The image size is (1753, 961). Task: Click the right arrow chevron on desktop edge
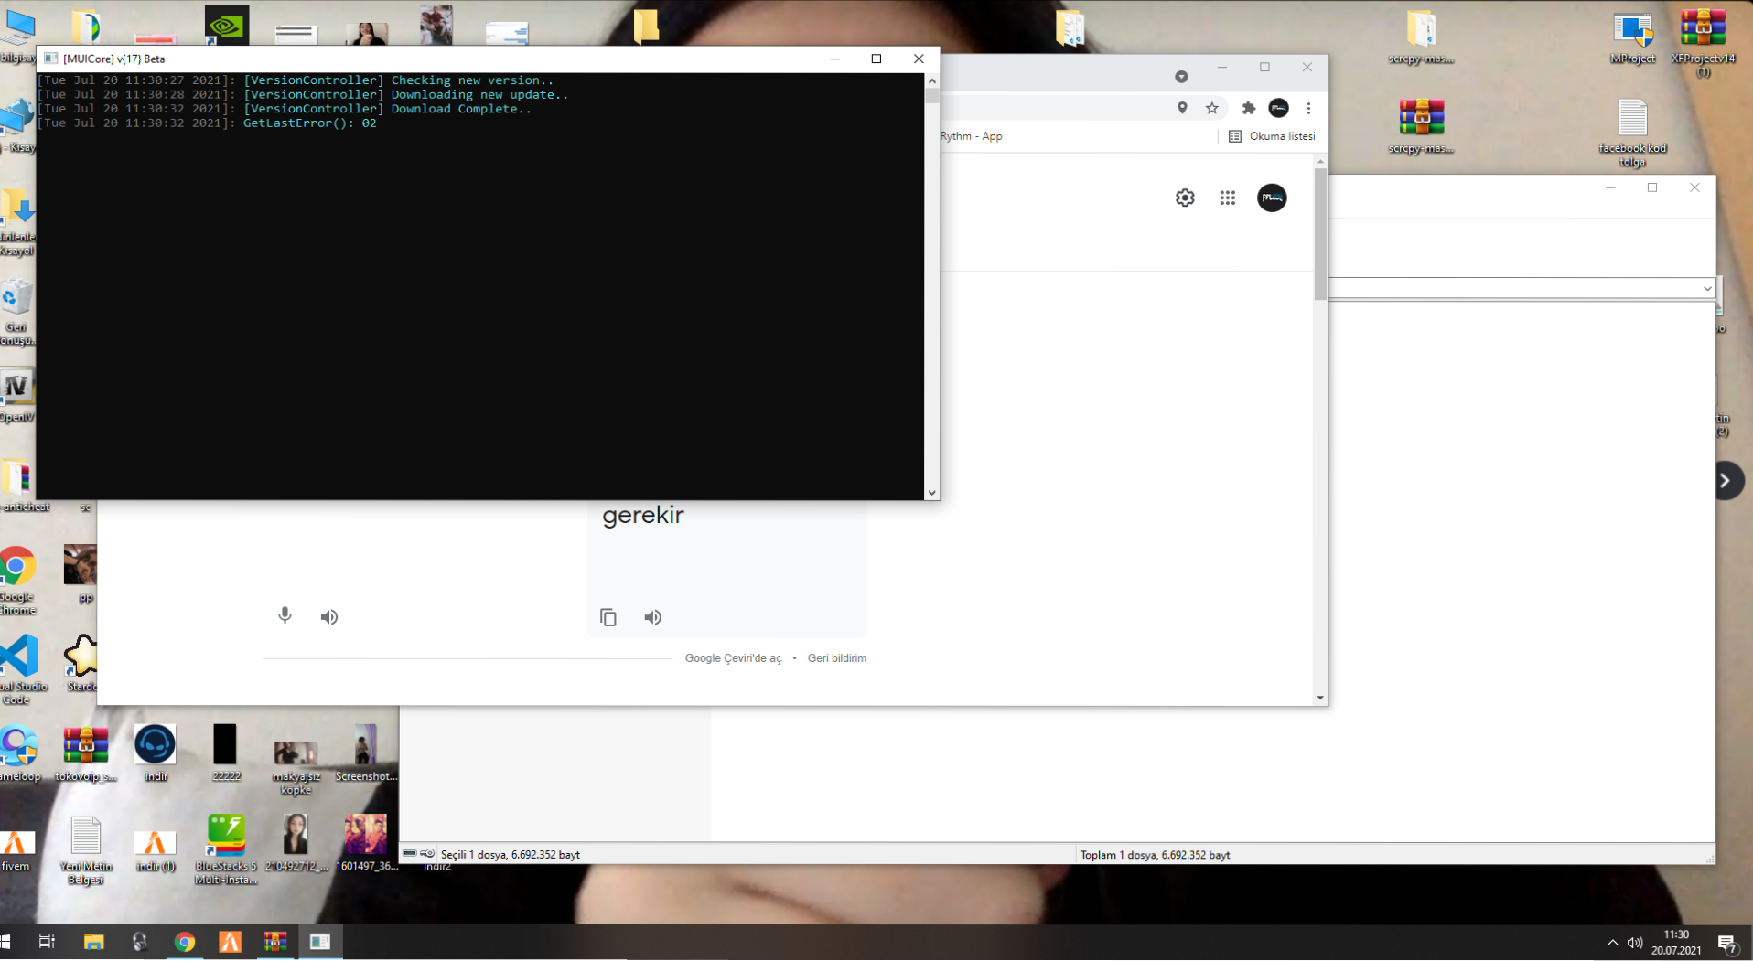point(1726,481)
